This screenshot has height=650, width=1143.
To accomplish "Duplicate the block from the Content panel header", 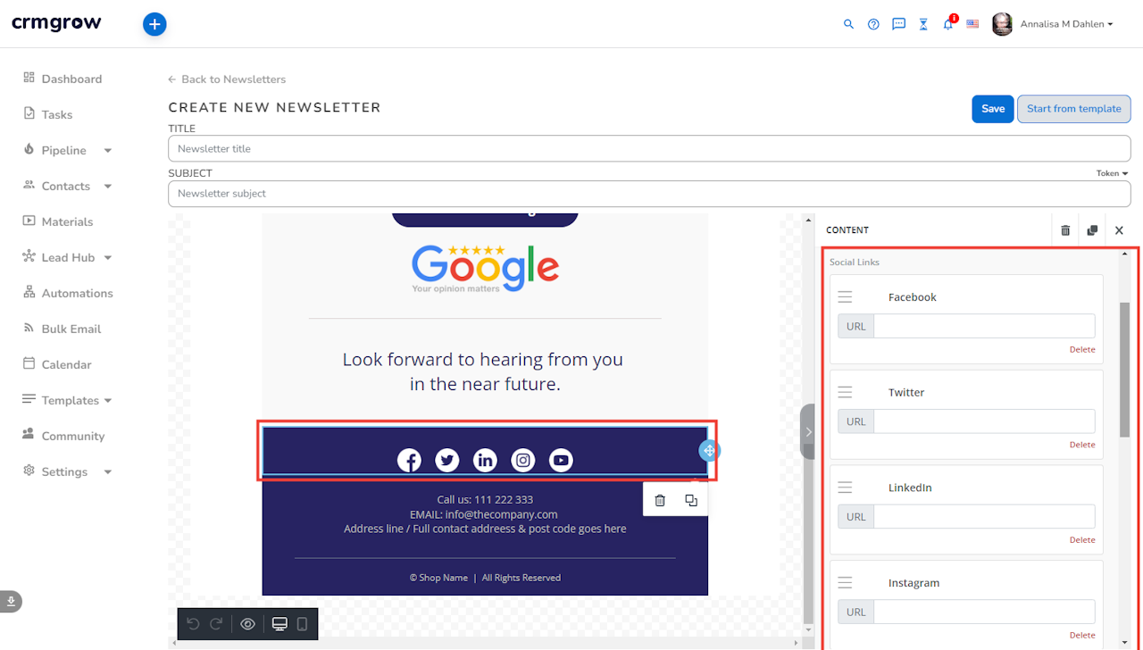I will click(x=1092, y=230).
